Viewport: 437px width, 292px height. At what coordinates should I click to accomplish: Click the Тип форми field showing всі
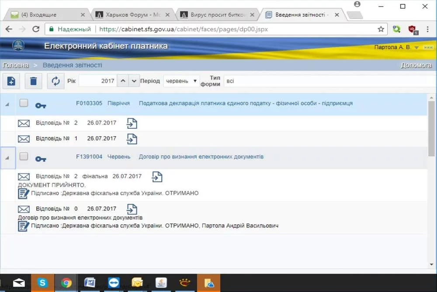[x=329, y=81]
